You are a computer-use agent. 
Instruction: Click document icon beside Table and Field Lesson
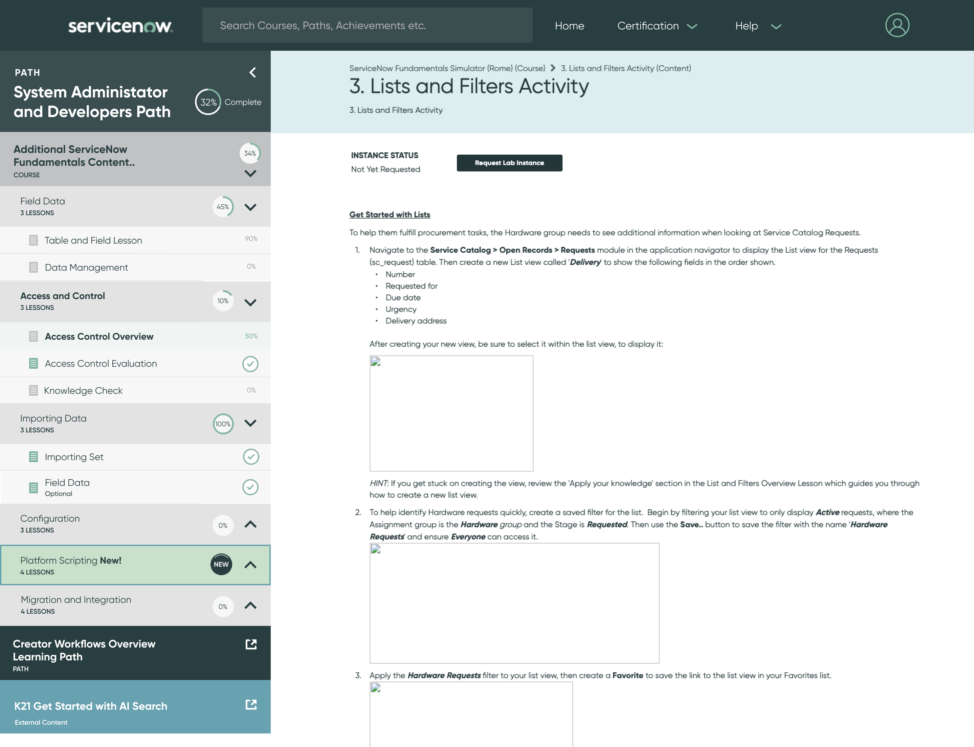point(34,240)
